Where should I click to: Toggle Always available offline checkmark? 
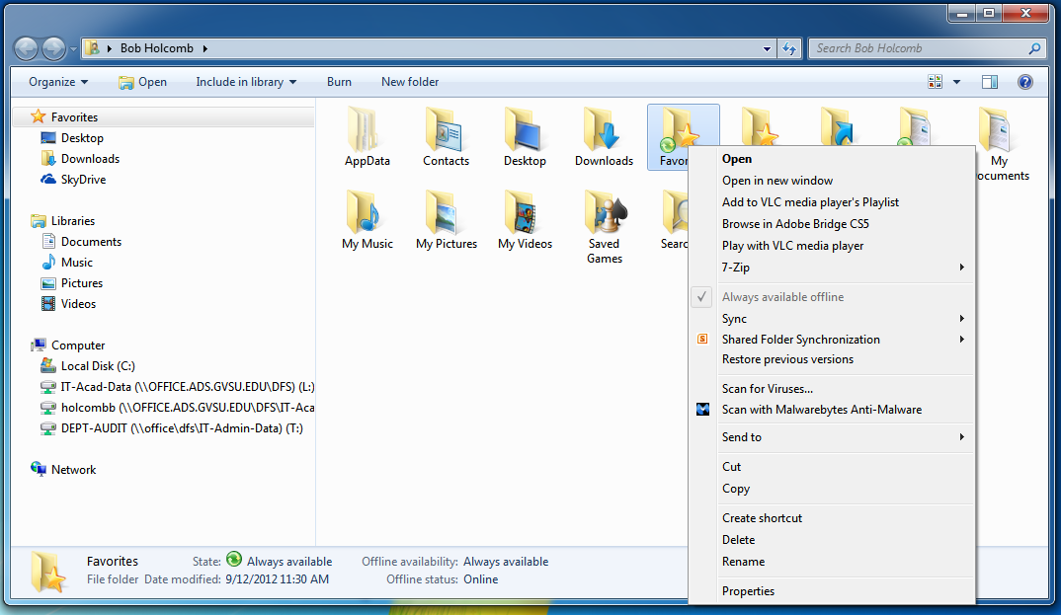point(782,297)
